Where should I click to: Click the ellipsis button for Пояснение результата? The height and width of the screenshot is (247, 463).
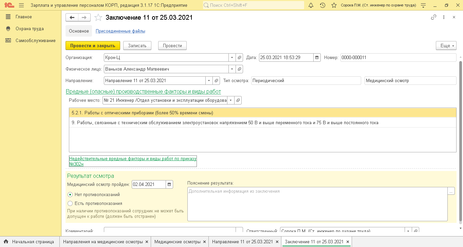click(x=451, y=191)
